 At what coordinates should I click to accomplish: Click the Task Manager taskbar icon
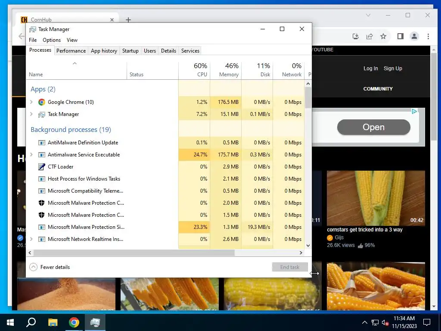click(x=95, y=322)
